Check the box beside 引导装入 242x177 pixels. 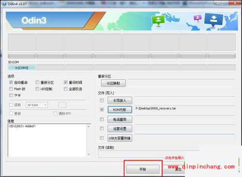pos(102,100)
